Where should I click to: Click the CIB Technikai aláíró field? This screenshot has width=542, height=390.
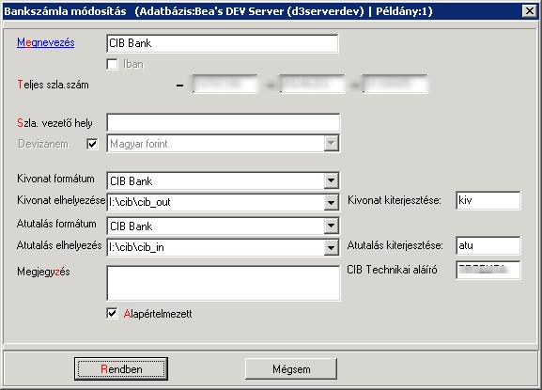point(488,270)
